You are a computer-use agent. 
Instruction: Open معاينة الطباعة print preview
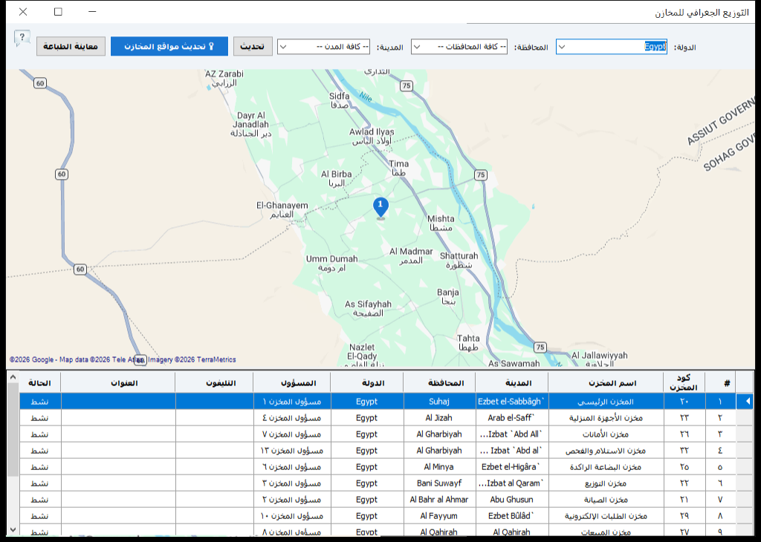71,47
